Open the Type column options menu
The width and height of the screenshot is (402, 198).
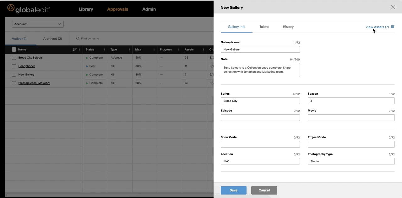pos(129,49)
